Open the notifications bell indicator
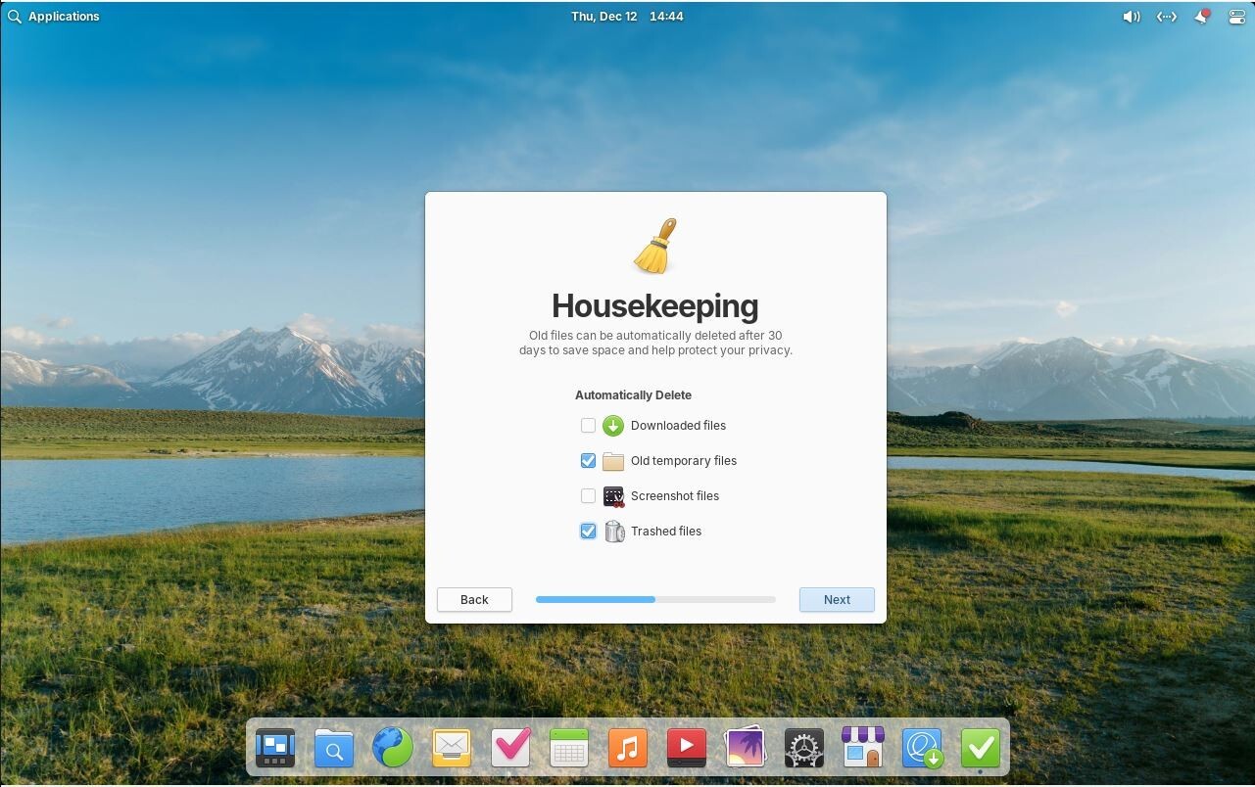Viewport: 1255px width, 787px height. [1201, 17]
